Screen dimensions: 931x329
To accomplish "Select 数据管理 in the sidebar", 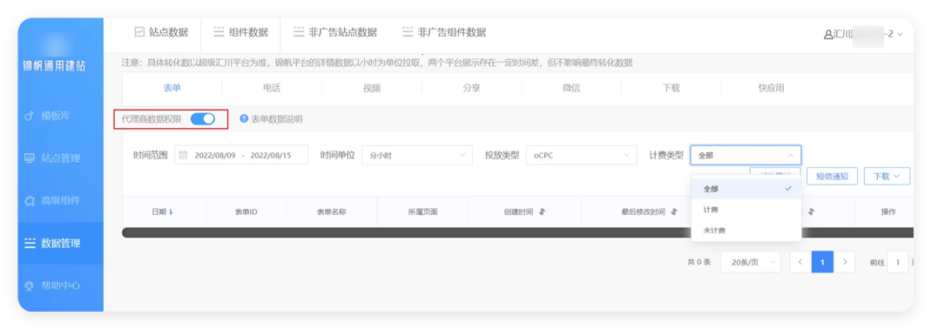I will [61, 244].
